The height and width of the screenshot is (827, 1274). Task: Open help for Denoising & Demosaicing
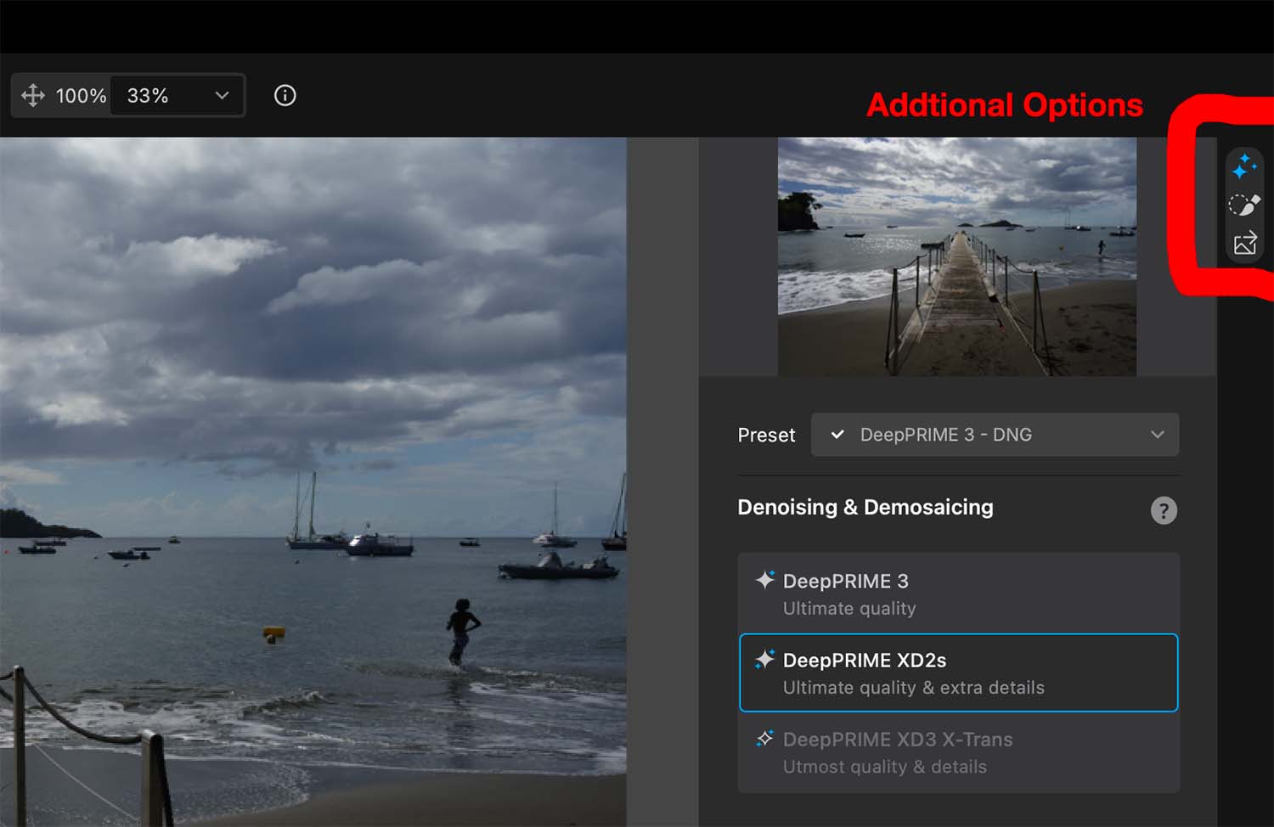click(1163, 510)
